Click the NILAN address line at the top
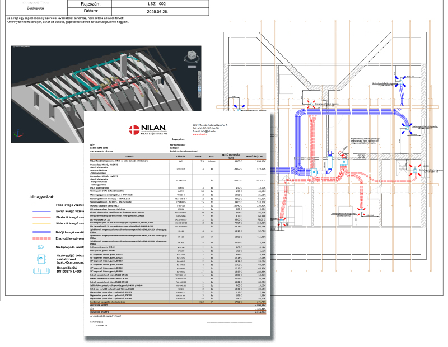The height and width of the screenshot is (347, 448). click(210, 125)
